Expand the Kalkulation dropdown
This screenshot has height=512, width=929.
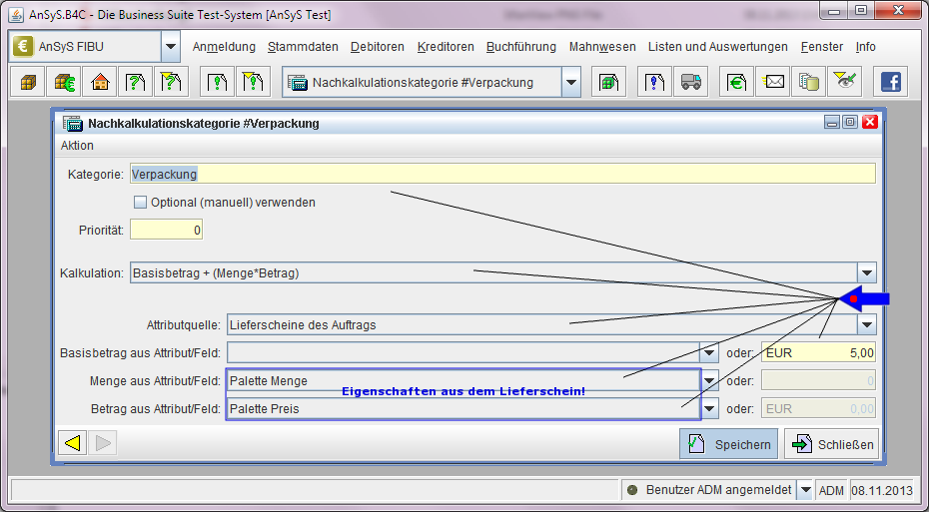click(x=866, y=272)
